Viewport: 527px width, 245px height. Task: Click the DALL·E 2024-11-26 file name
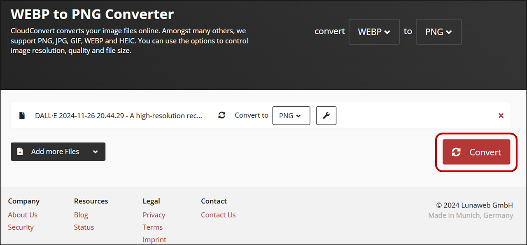tap(119, 116)
